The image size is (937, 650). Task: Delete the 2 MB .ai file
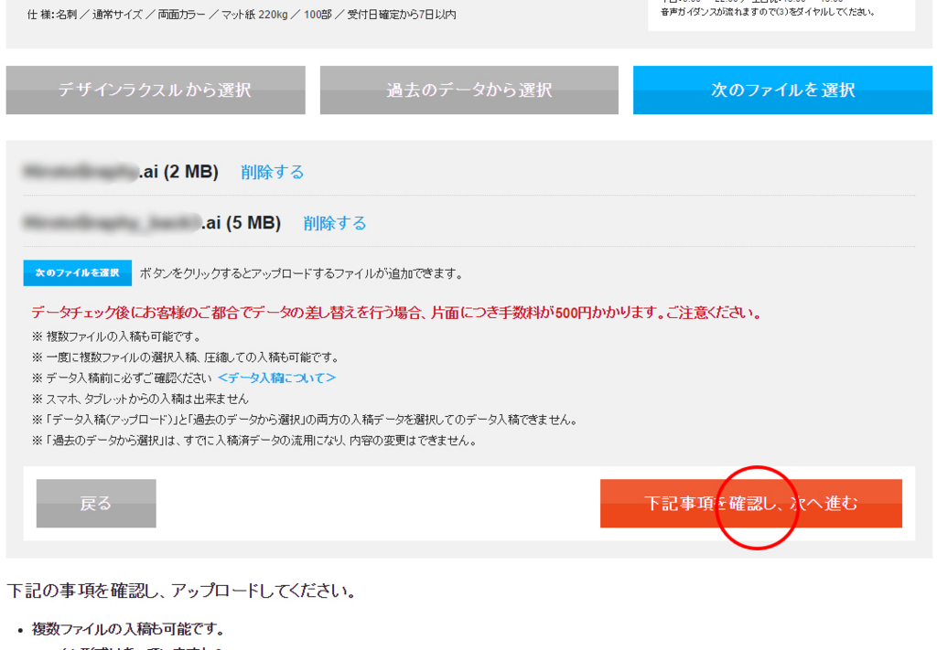(273, 173)
